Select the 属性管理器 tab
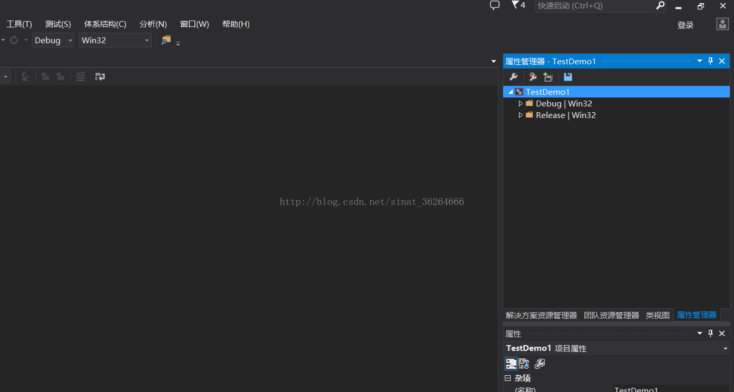The image size is (734, 392). coord(697,315)
